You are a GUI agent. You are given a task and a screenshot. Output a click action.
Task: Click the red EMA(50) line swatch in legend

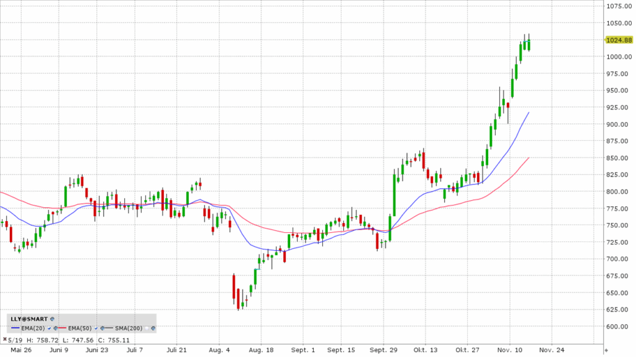[62, 328]
